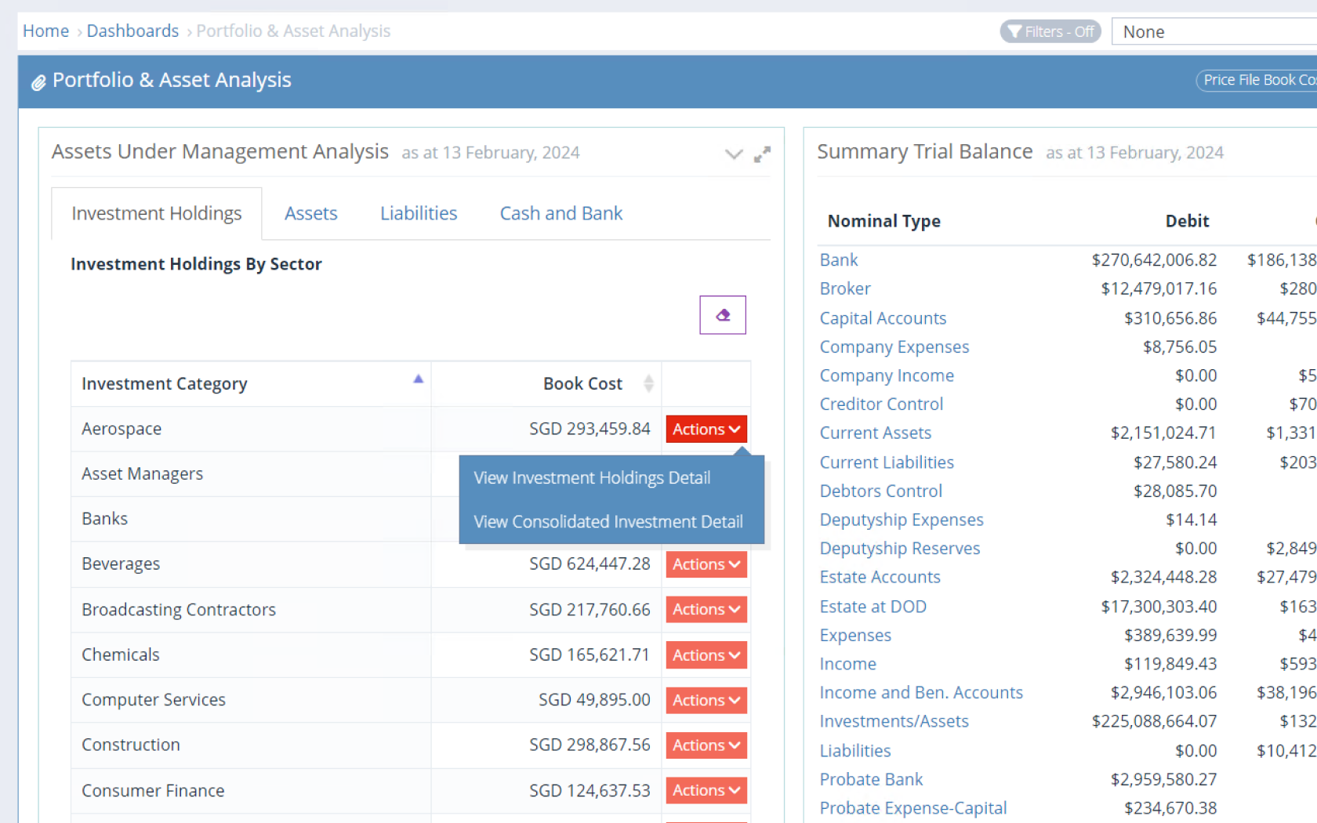Open Actions dropdown for Computer Services
Screen dimensions: 1317x823
coord(706,700)
